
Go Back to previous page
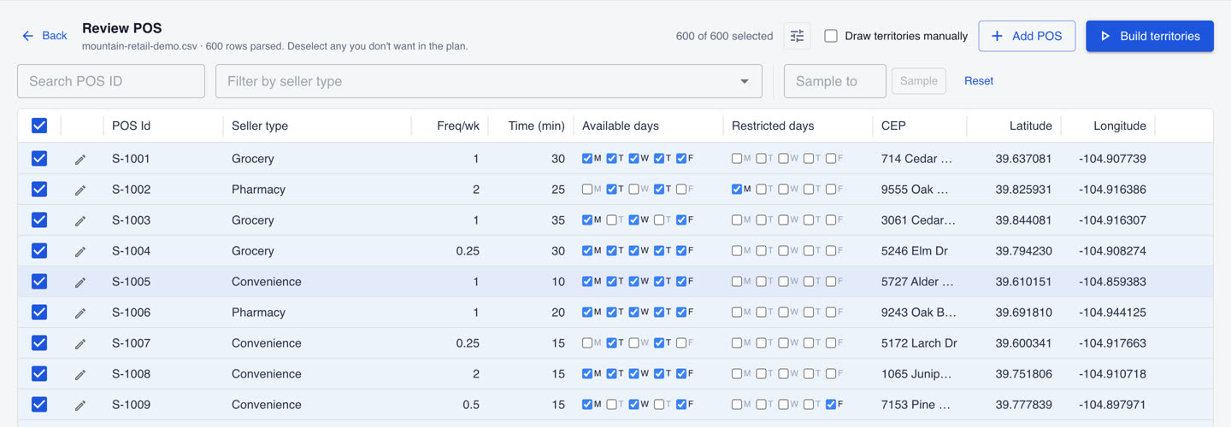click(x=44, y=36)
